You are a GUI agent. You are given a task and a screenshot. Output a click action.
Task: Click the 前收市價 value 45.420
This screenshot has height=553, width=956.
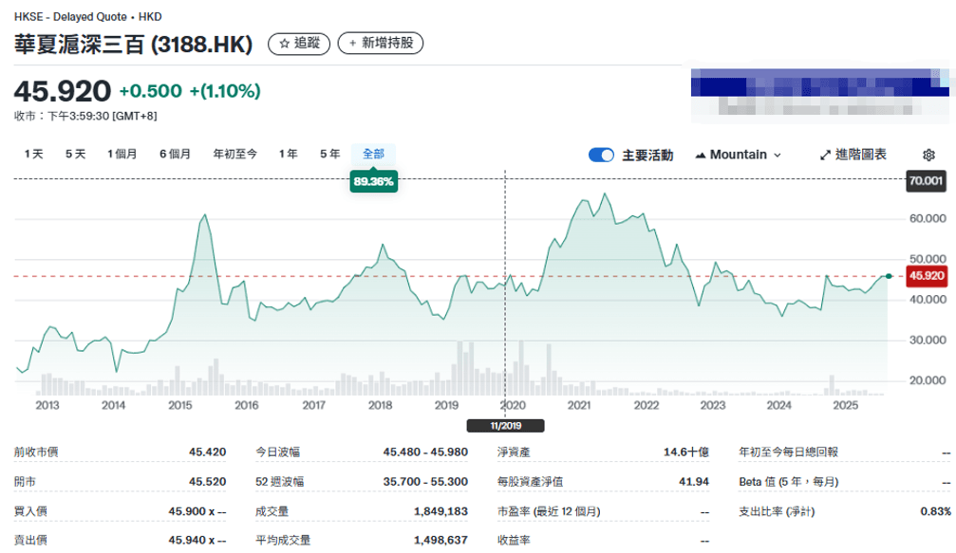click(x=207, y=452)
